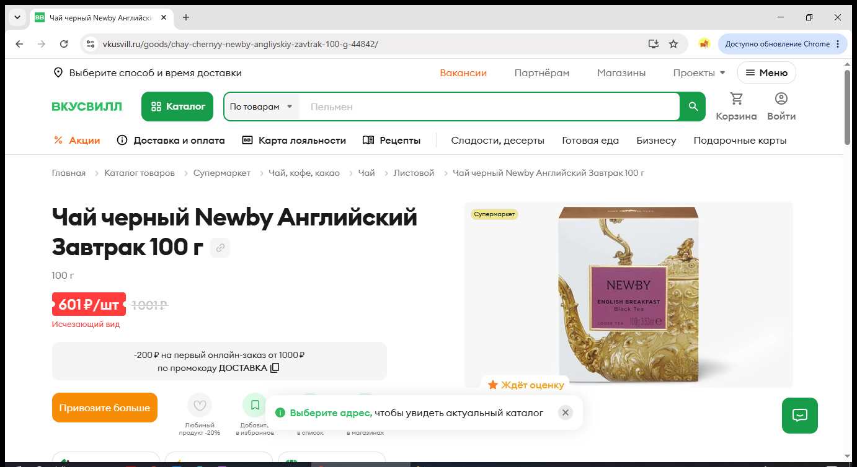Click the 100 г weight text under the title

pos(63,275)
